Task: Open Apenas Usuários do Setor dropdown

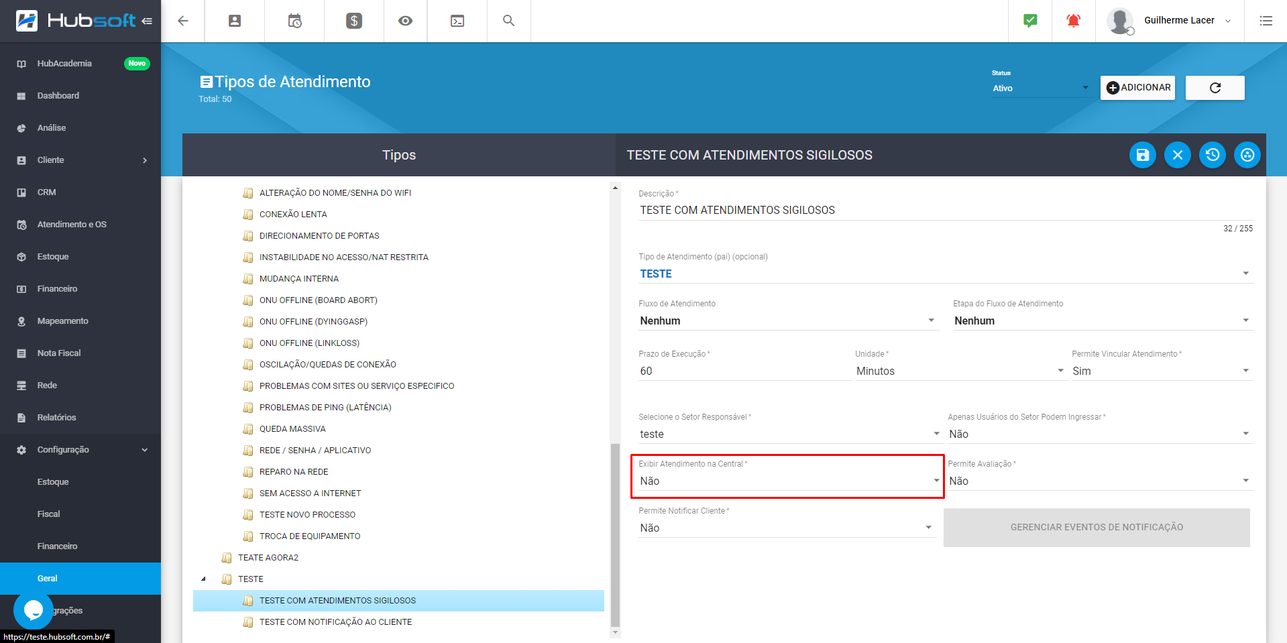Action: (1100, 434)
